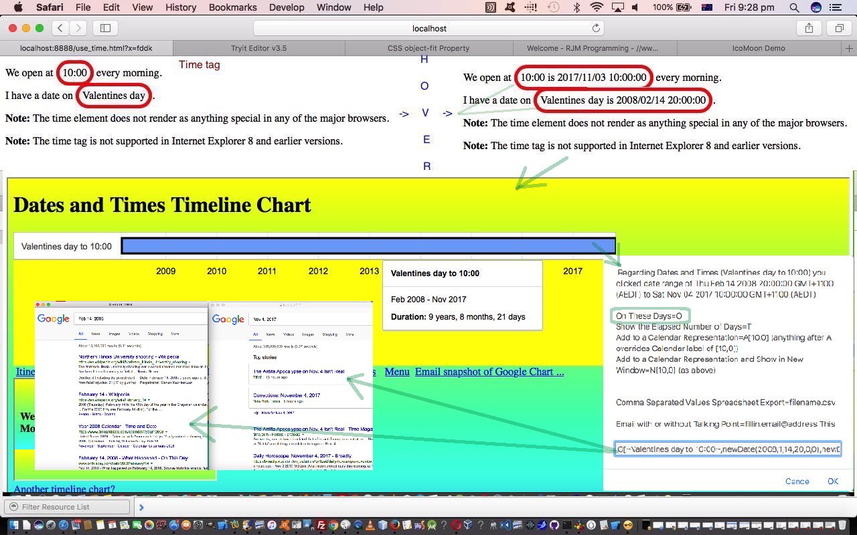
Task: Open the Menu link
Action: point(397,371)
